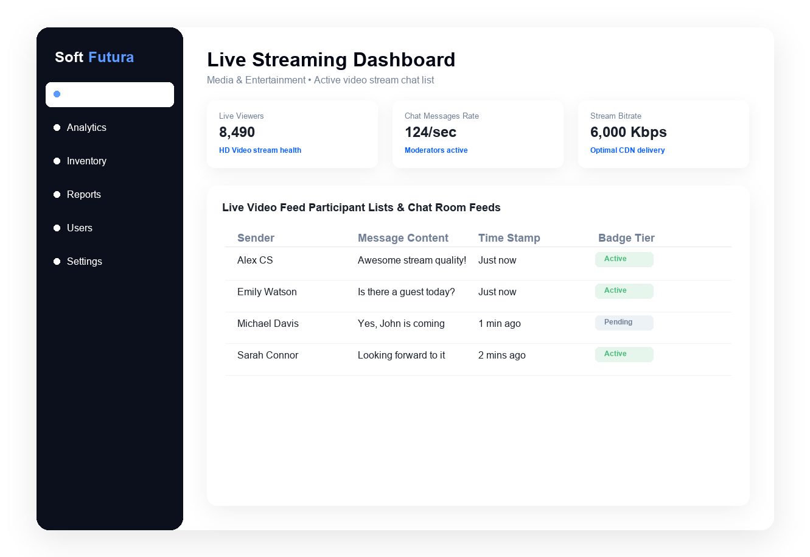810x557 pixels.
Task: Select sender Alex CS
Action: tap(255, 260)
